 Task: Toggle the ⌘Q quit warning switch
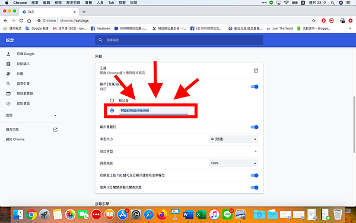click(x=255, y=187)
